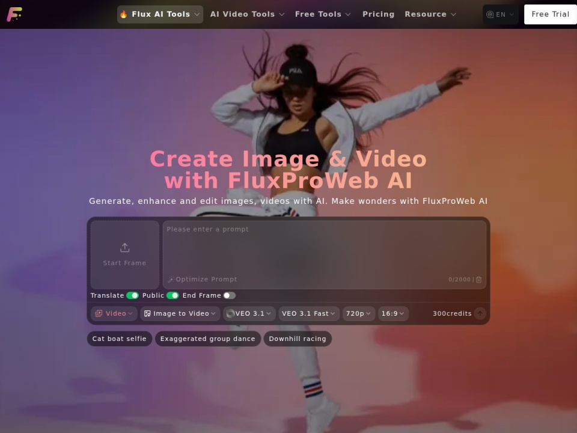
Task: Toggle the Translate switch
Action: tap(132, 295)
